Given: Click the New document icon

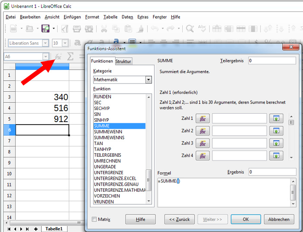Looking at the screenshot, I should tap(13, 29).
